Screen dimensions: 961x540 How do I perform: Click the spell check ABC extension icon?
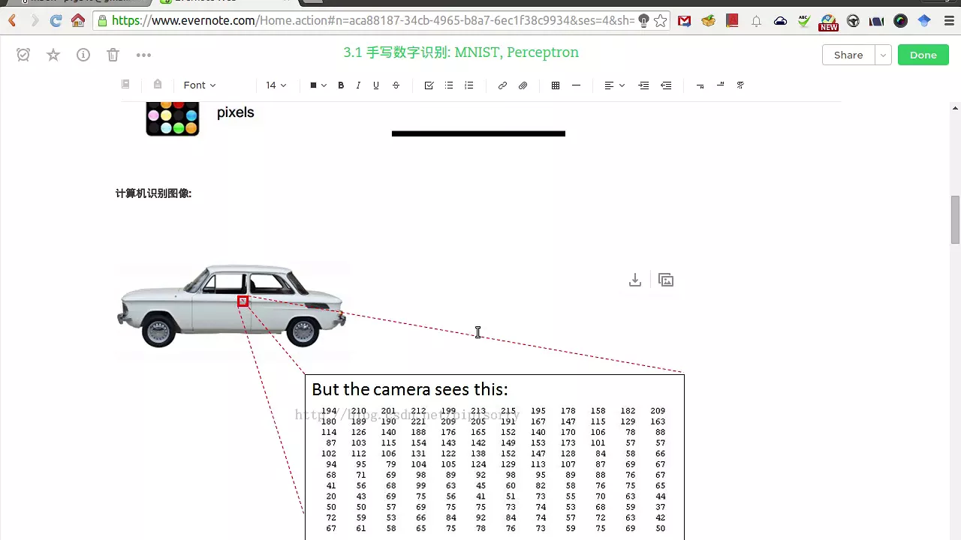coord(804,21)
